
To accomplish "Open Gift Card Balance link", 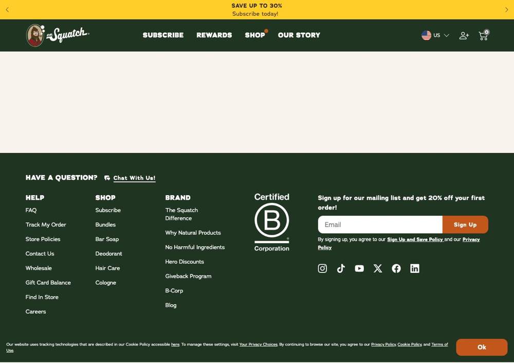I will coord(48,283).
